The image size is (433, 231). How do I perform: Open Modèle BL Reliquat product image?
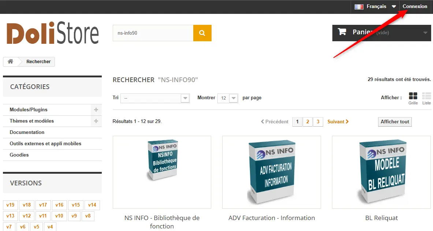click(x=381, y=172)
